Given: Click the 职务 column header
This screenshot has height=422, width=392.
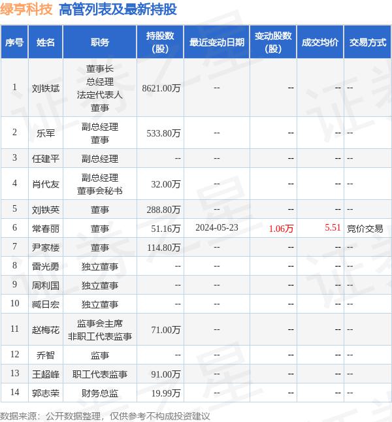Looking at the screenshot, I should click(x=100, y=42).
